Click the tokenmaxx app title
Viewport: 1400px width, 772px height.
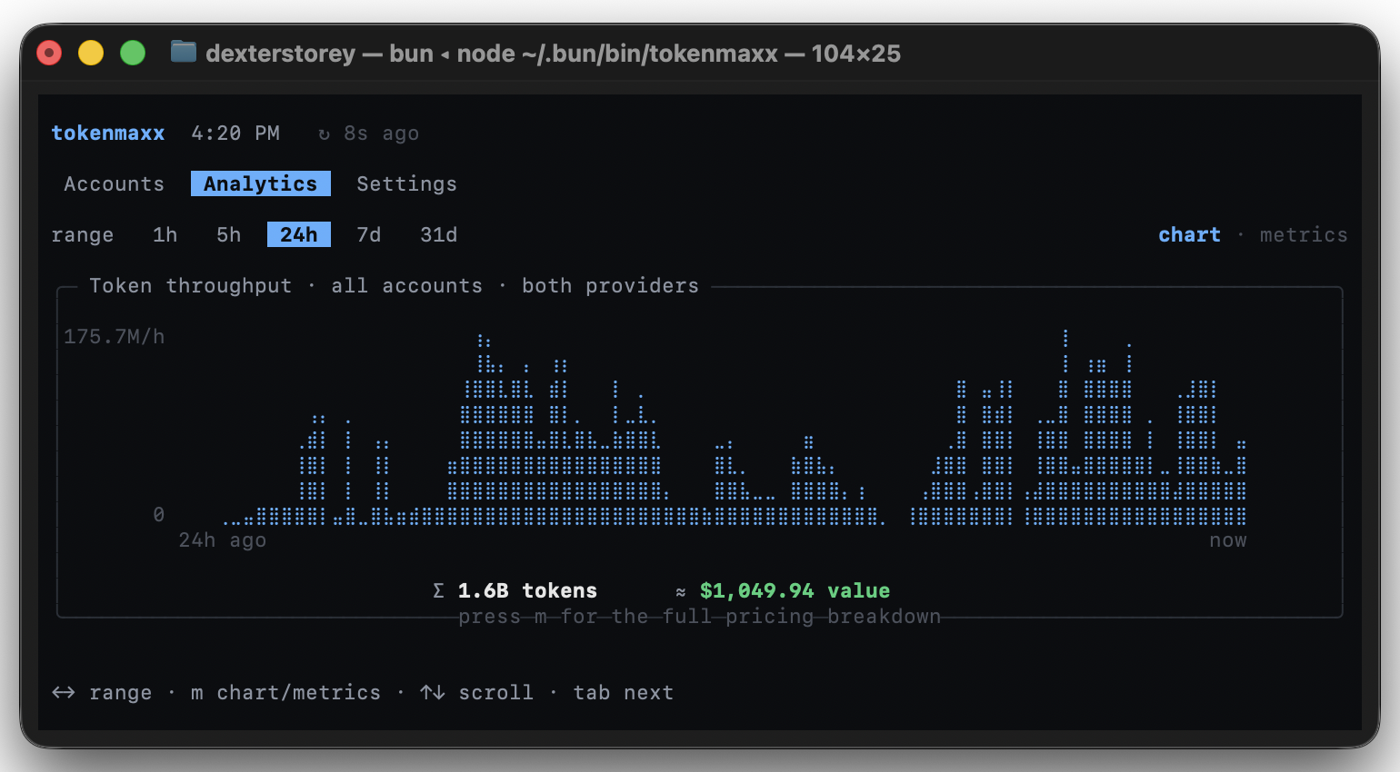click(x=107, y=133)
